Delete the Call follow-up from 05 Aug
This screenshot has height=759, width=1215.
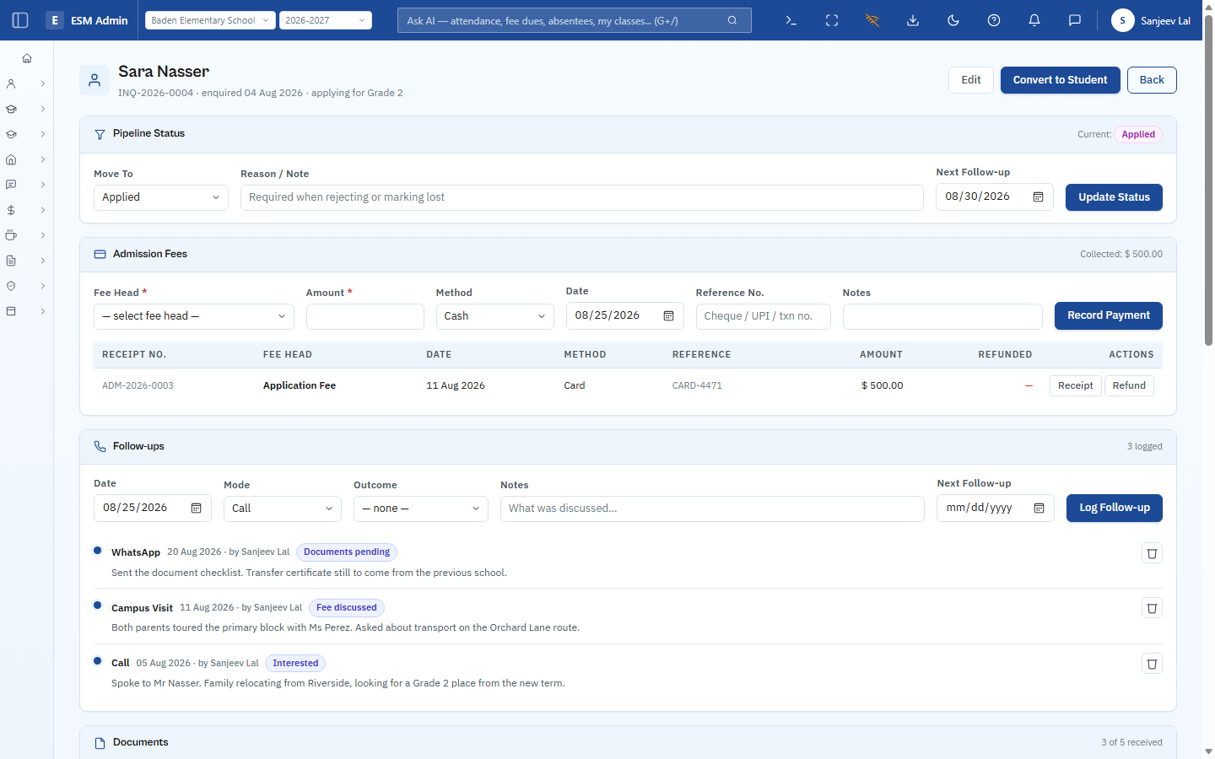click(x=1152, y=664)
